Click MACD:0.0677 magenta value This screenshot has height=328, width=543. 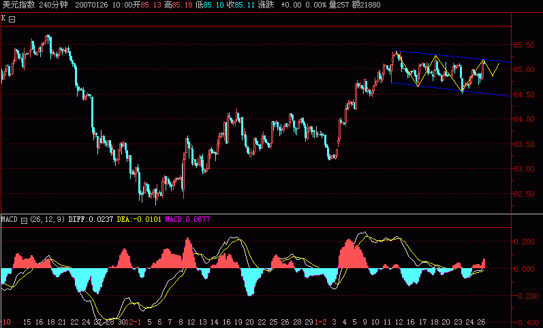click(x=187, y=219)
